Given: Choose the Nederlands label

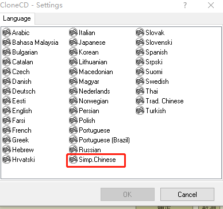Looking at the screenshot, I should tap(94, 91).
